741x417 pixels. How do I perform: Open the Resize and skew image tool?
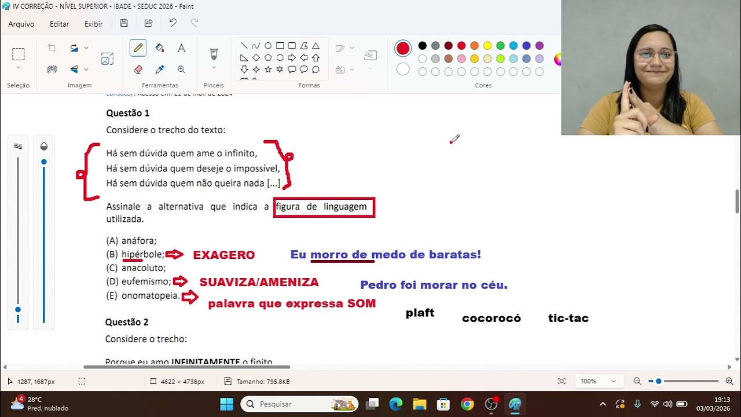click(x=107, y=58)
